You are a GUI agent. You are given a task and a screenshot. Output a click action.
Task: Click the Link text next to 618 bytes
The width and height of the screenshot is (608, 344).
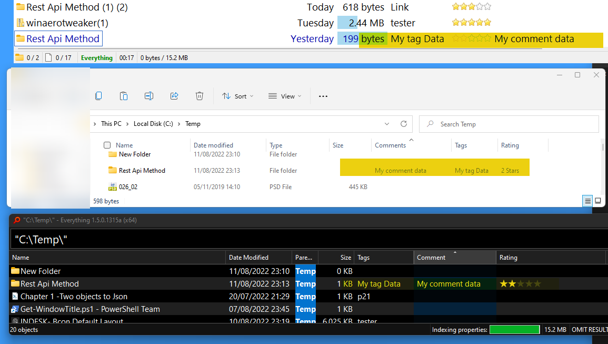pos(399,7)
